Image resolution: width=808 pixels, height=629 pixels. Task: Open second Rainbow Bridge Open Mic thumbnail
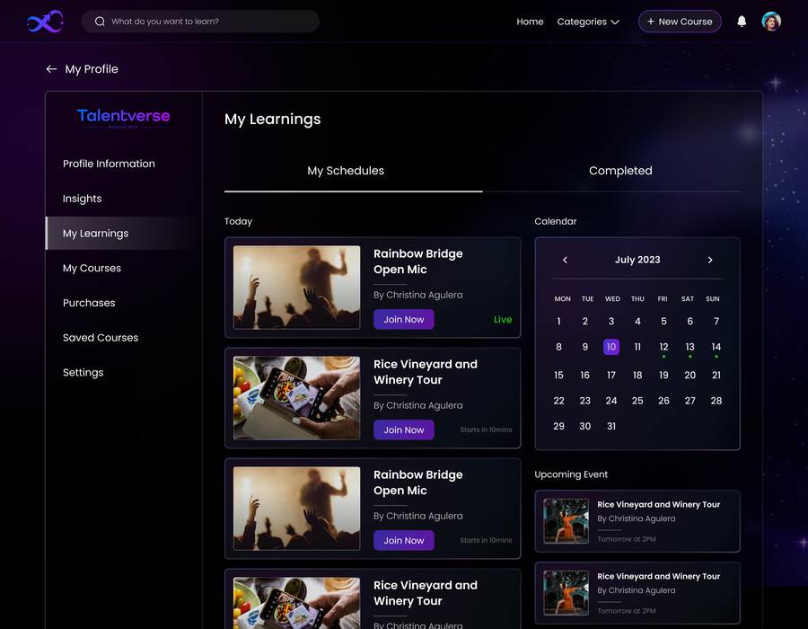tap(297, 509)
